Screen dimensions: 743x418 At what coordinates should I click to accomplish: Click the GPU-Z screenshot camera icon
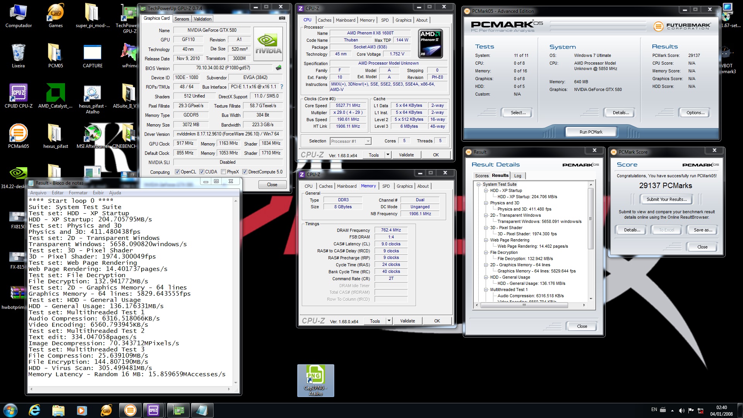(282, 18)
